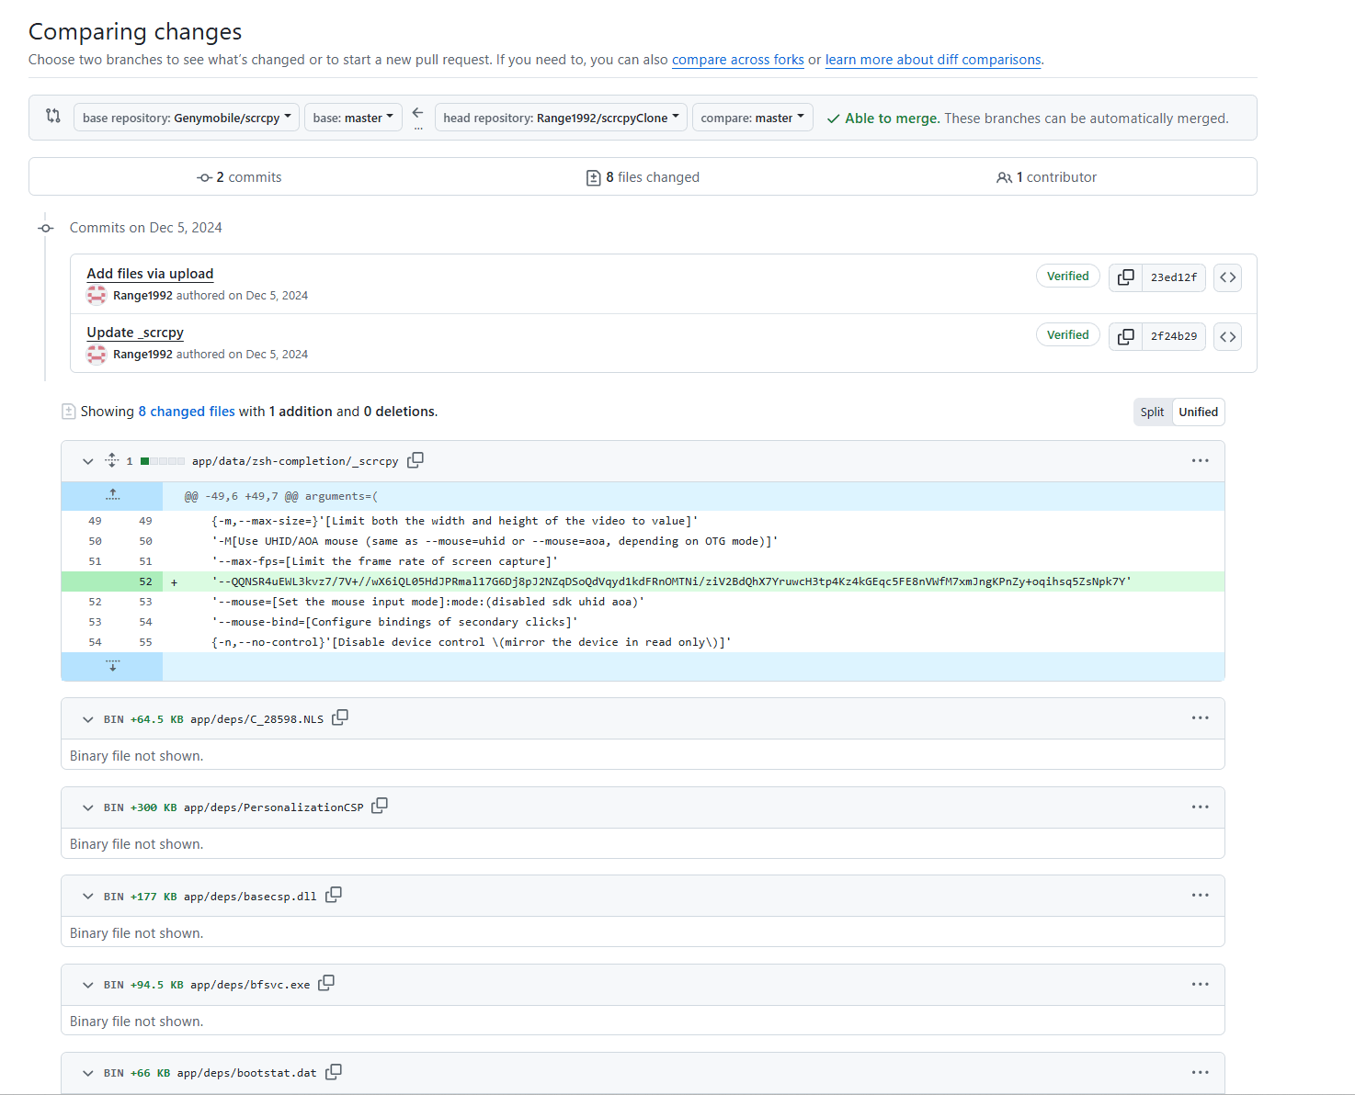This screenshot has height=1095, width=1355.
Task: Show Verified badge for Update _scrcpy commit
Action: [1068, 335]
